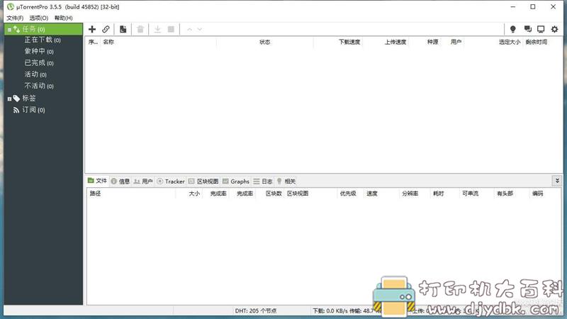Sort by 用户 column header in torrent list

click(x=456, y=42)
